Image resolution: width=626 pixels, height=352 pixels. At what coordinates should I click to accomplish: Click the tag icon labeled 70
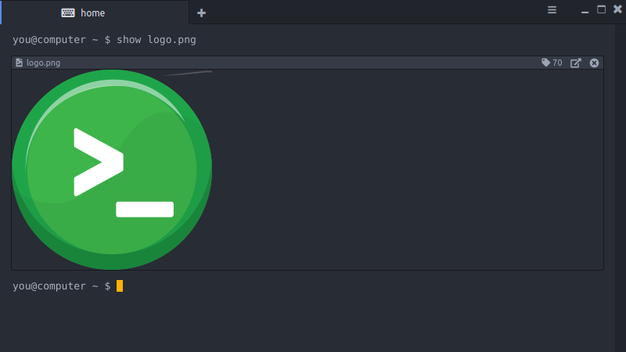[545, 63]
